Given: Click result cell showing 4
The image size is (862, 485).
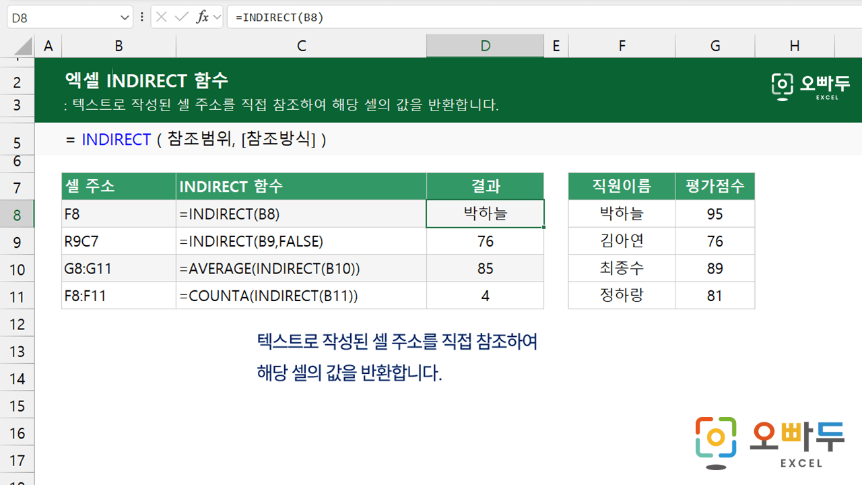Looking at the screenshot, I should [x=485, y=296].
